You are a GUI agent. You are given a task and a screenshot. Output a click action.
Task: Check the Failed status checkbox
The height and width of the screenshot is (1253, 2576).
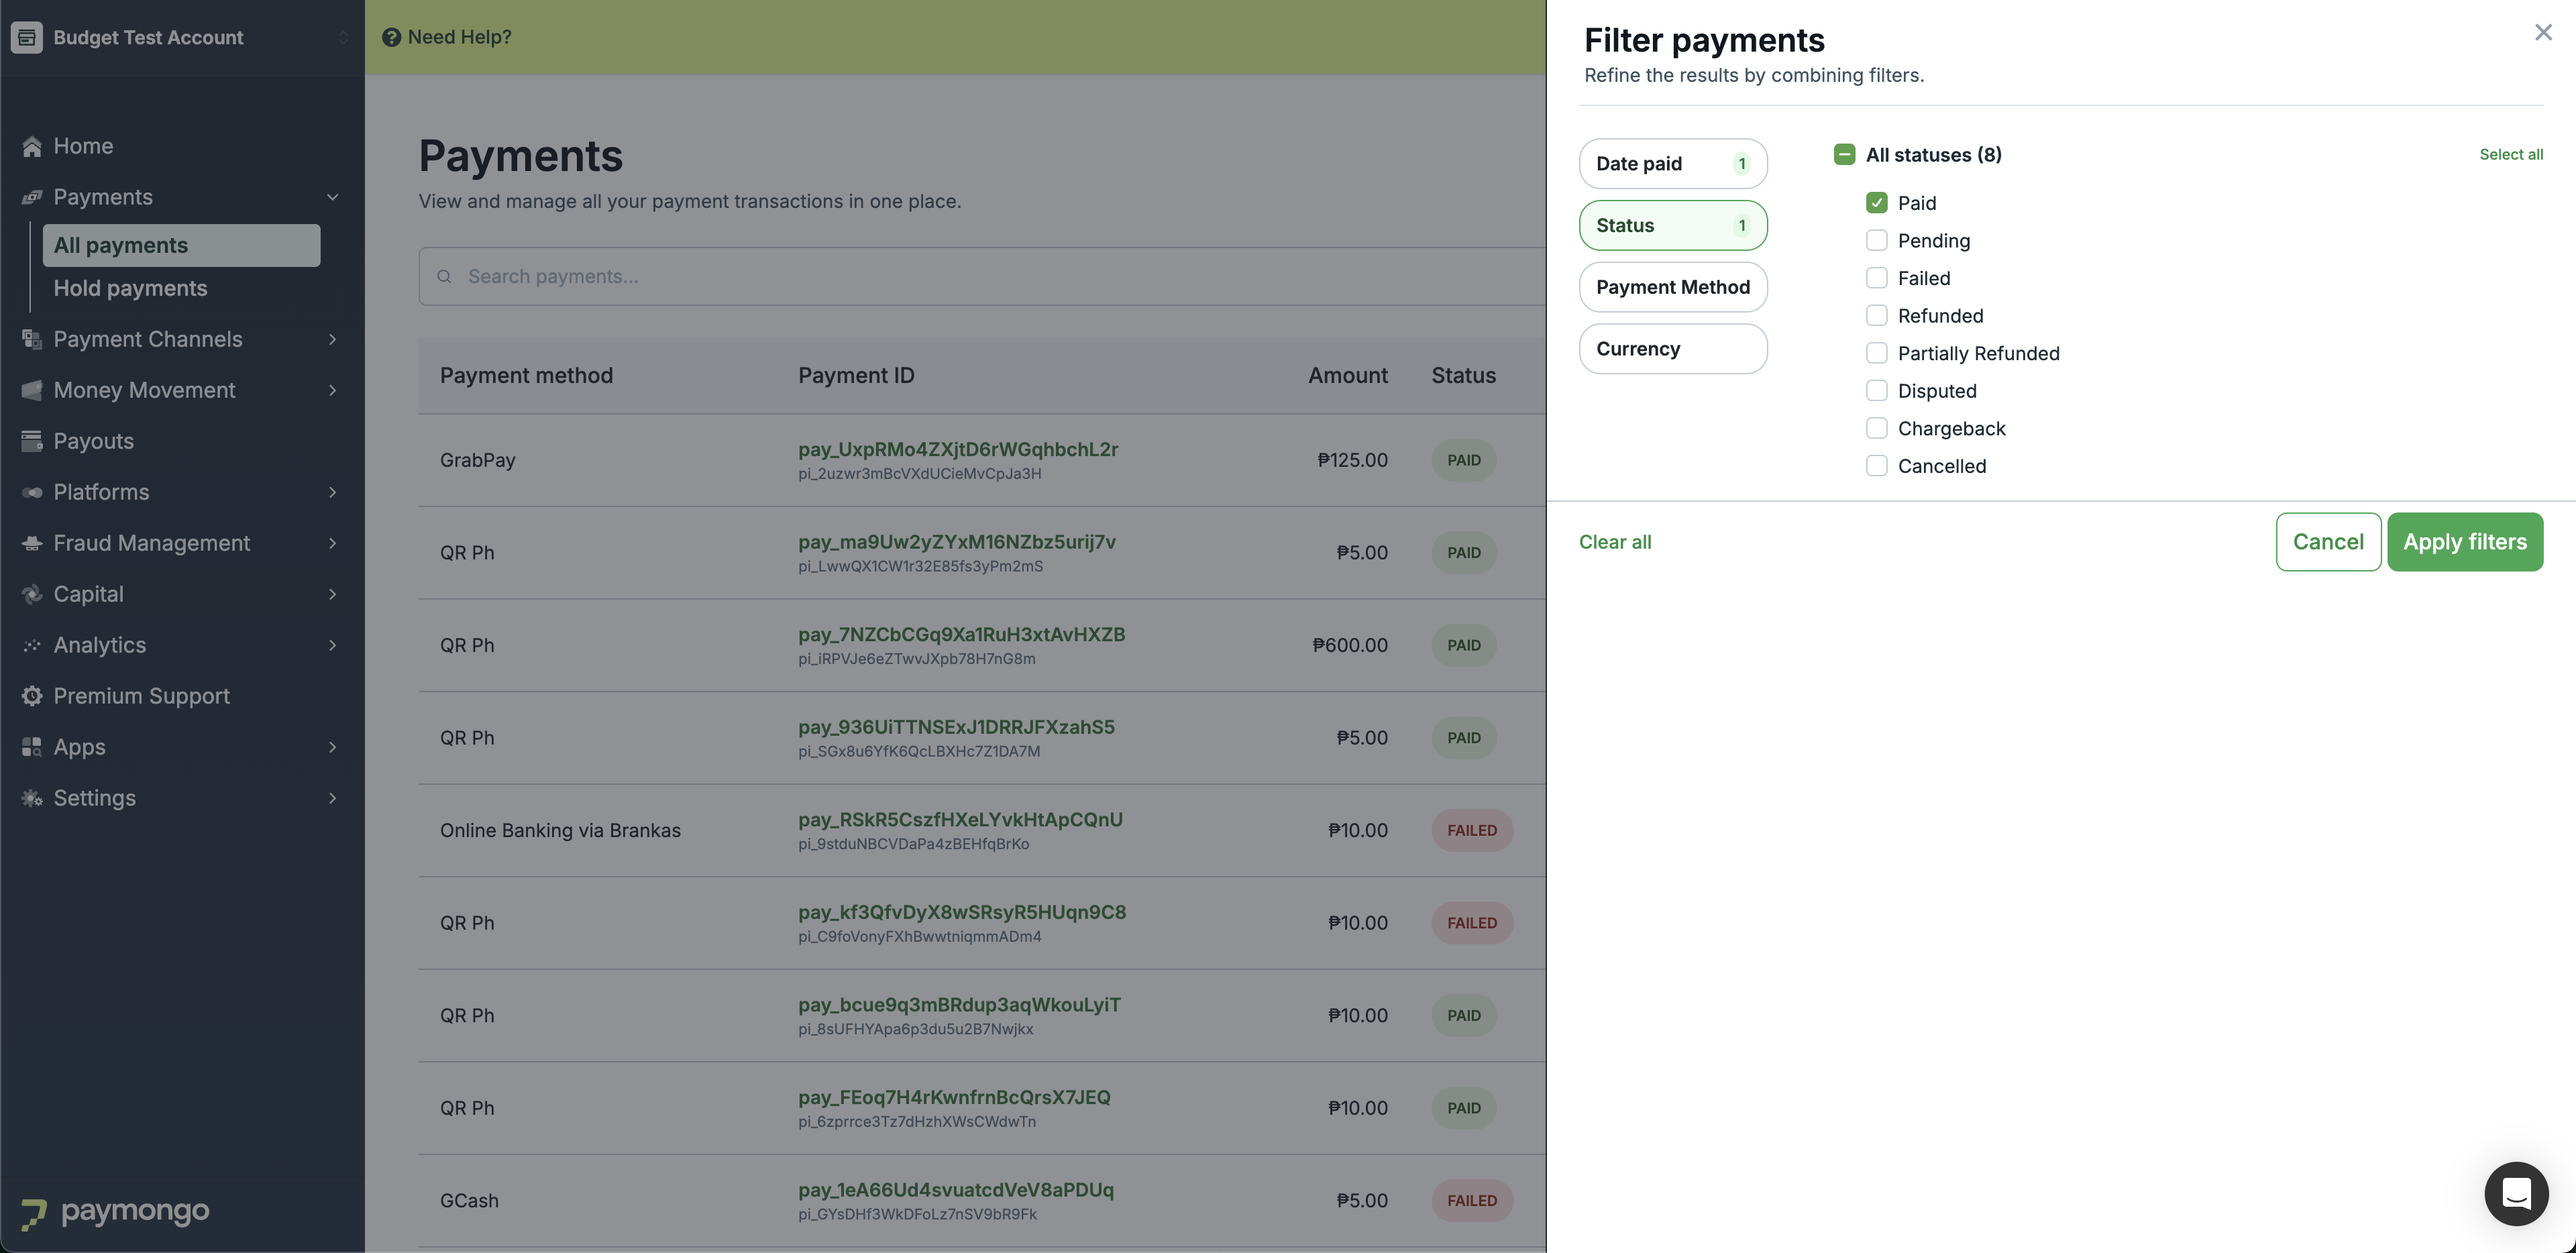1876,278
